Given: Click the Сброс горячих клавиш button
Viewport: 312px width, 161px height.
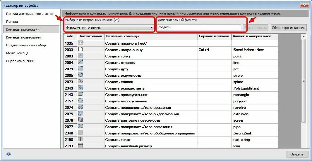Looking at the screenshot, I should coord(289,27).
